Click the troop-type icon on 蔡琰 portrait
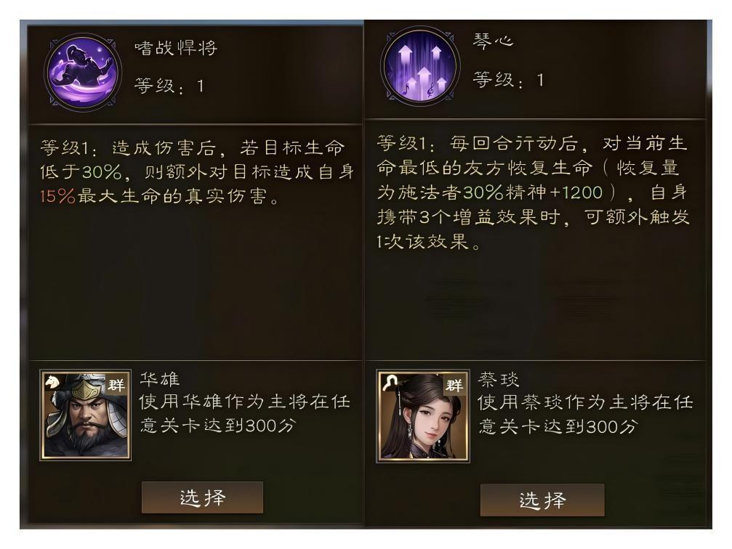 390,383
